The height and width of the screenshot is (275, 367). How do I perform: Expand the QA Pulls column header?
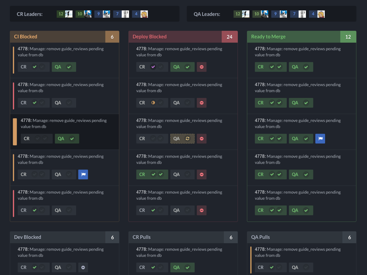pyautogui.click(x=301, y=237)
